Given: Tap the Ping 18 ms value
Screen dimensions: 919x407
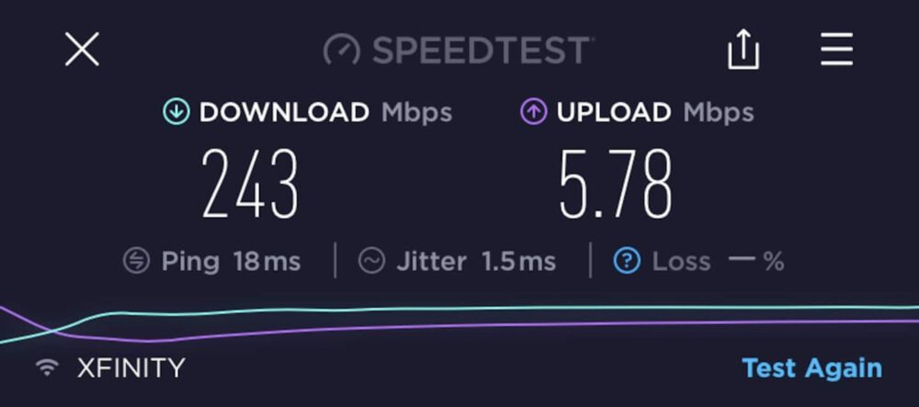Looking at the screenshot, I should pyautogui.click(x=267, y=261).
